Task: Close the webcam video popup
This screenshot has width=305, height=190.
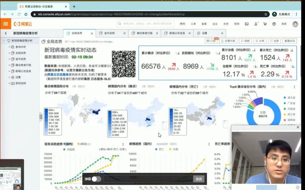Action: click(x=298, y=128)
